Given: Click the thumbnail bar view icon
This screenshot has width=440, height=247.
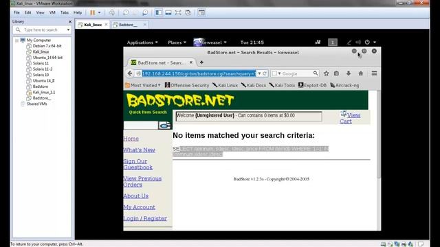Looking at the screenshot, I should pyautogui.click(x=168, y=12).
